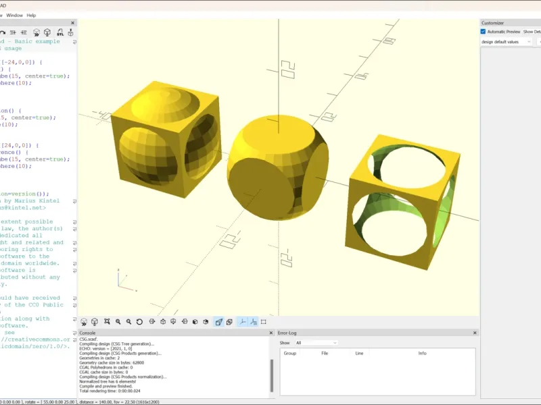Image resolution: width=541 pixels, height=405 pixels.
Task: Click the Info column header in Error-Log
Action: [x=422, y=353]
